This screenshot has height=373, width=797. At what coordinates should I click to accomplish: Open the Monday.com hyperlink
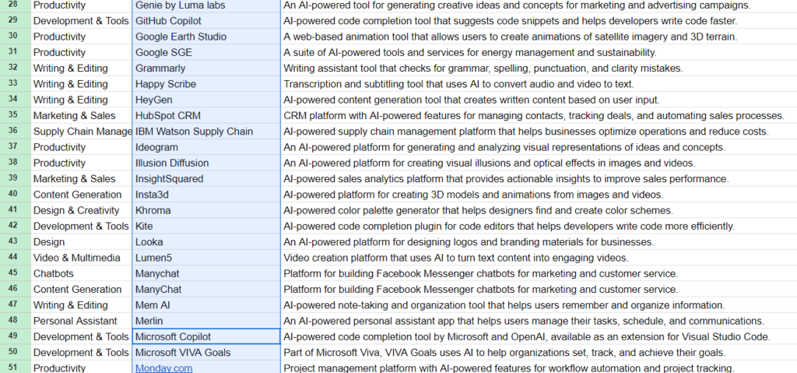163,368
